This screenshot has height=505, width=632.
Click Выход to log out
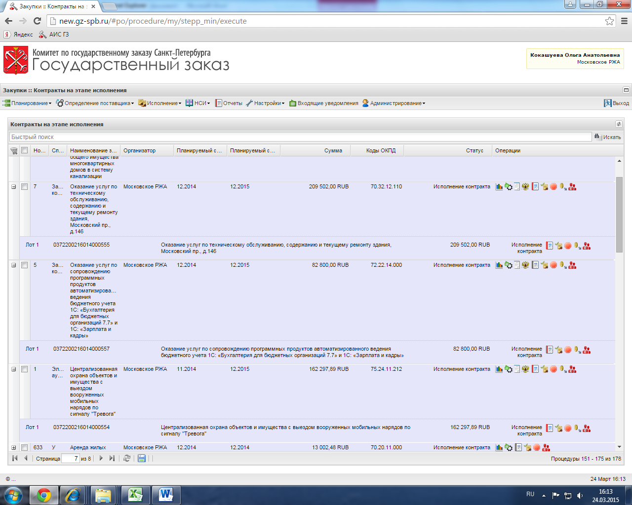[x=617, y=103]
